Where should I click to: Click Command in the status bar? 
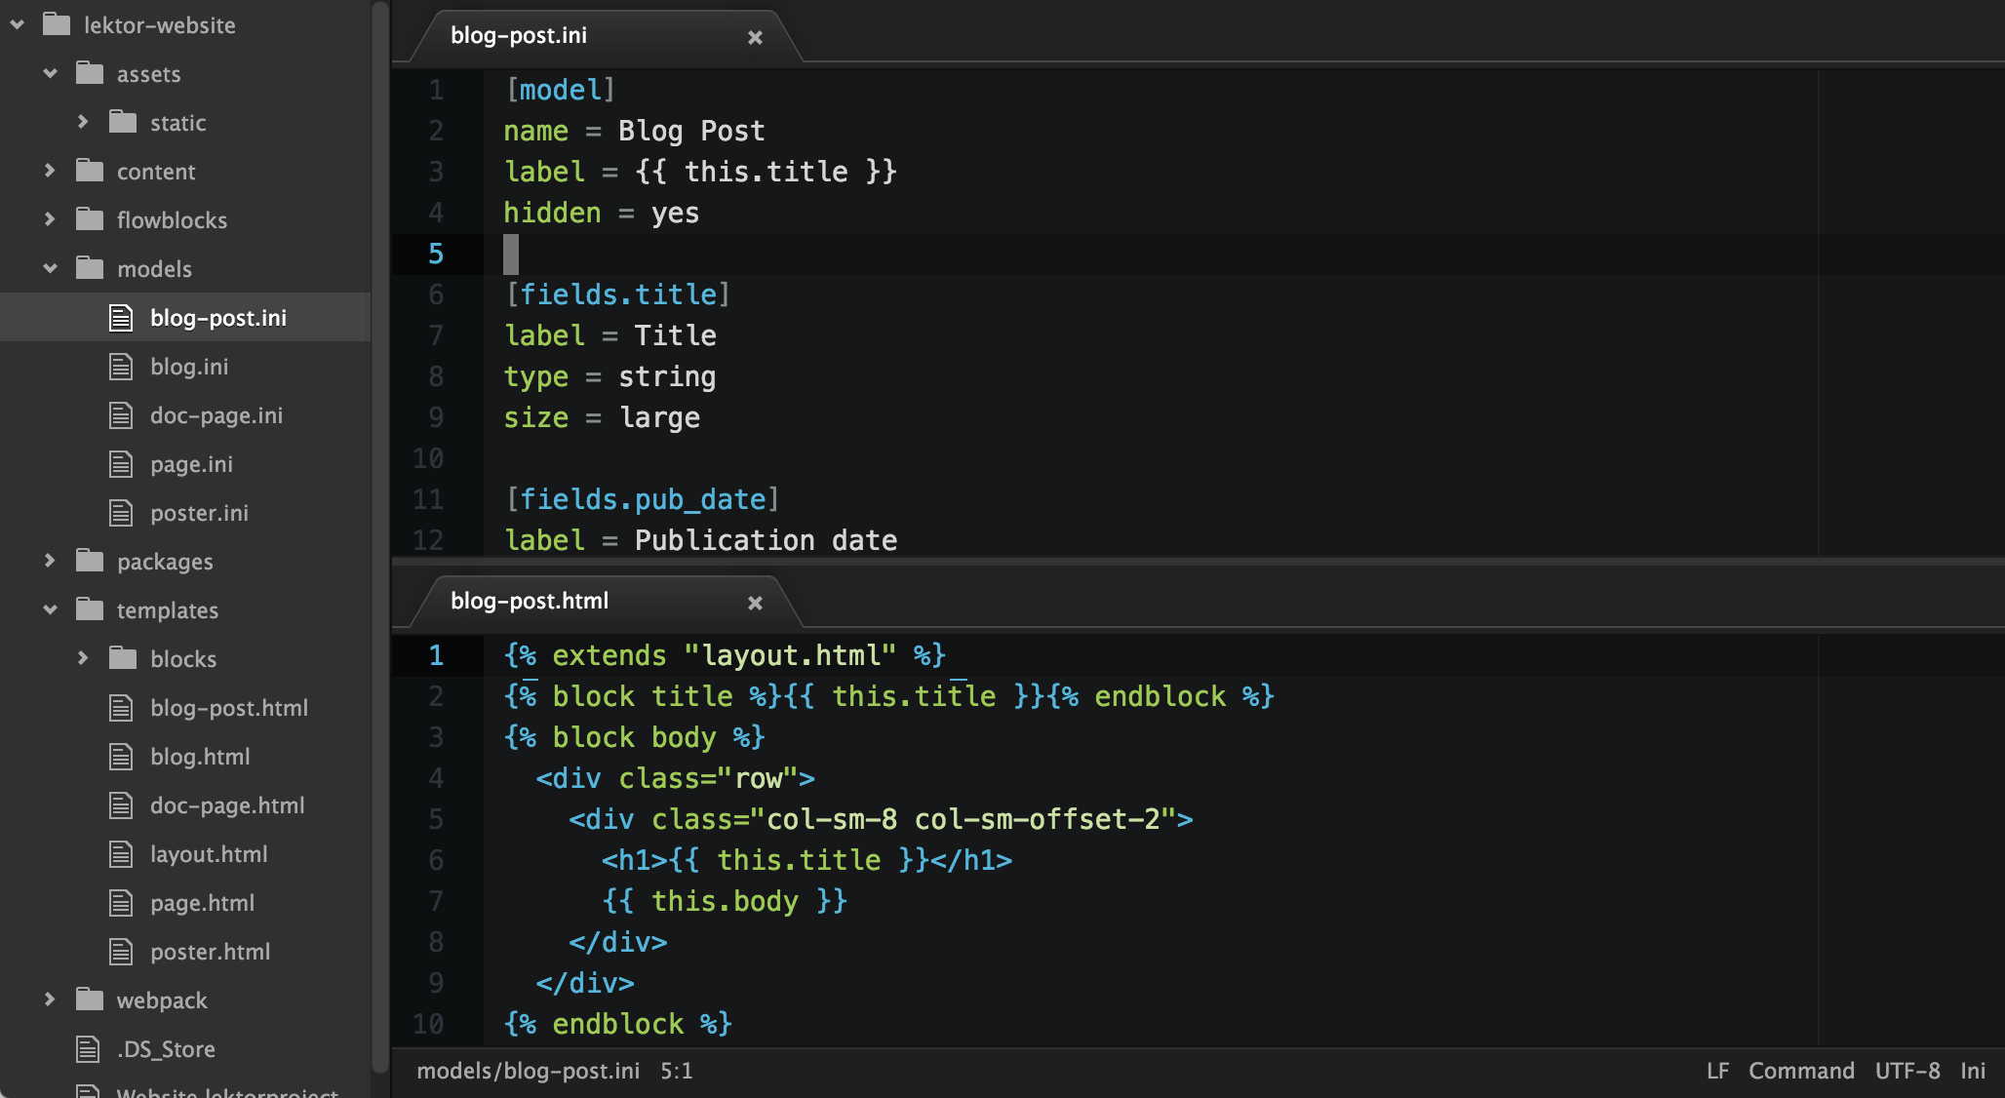coord(1801,1071)
